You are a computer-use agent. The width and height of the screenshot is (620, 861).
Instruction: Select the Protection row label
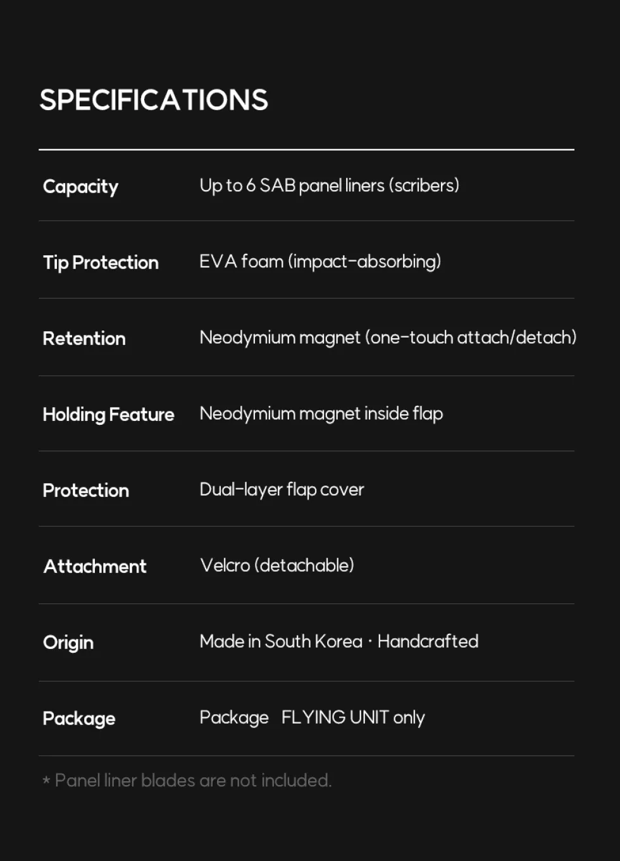[x=86, y=491]
